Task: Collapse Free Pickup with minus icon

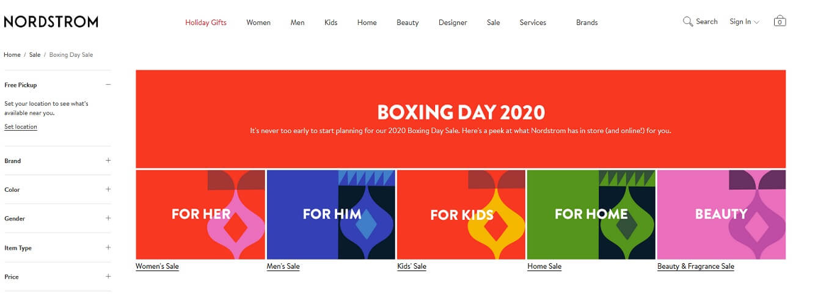Action: 108,85
